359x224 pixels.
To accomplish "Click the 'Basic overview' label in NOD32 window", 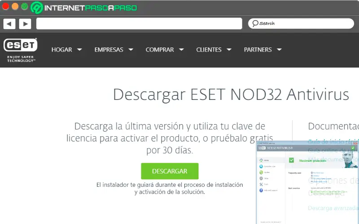I will [294, 188].
